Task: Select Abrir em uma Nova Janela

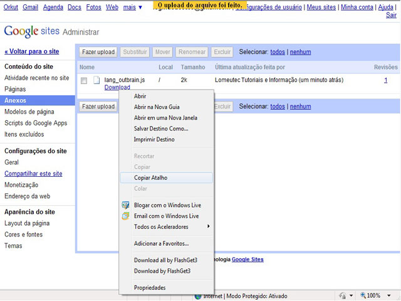Action: (166, 118)
